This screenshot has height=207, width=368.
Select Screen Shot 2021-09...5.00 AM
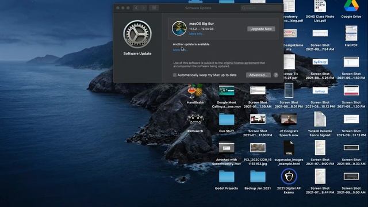tap(351, 177)
